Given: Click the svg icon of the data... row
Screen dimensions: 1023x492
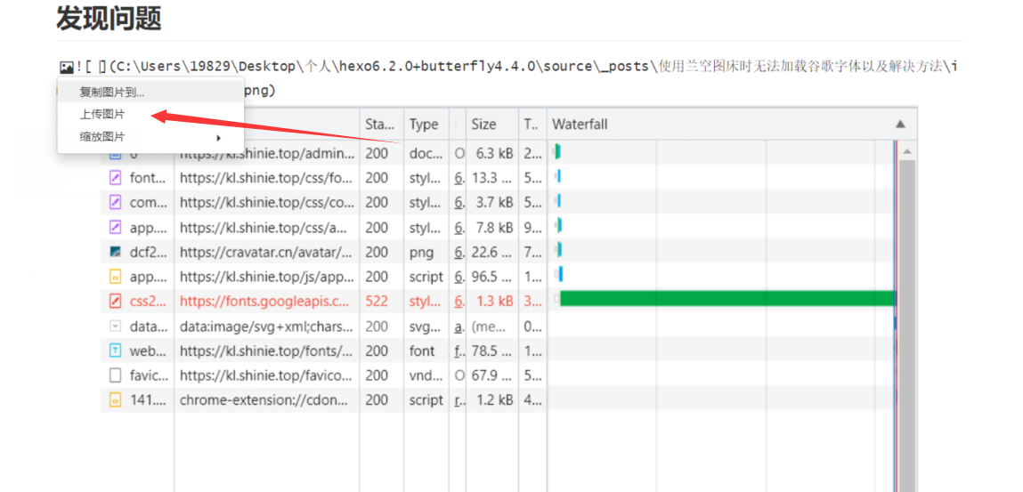Looking at the screenshot, I should click(x=116, y=327).
